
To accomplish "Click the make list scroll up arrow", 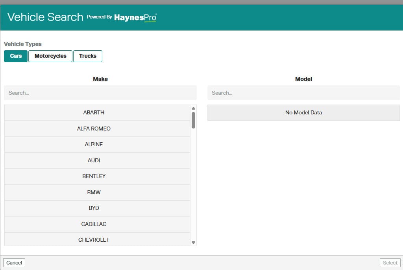I will [x=194, y=108].
